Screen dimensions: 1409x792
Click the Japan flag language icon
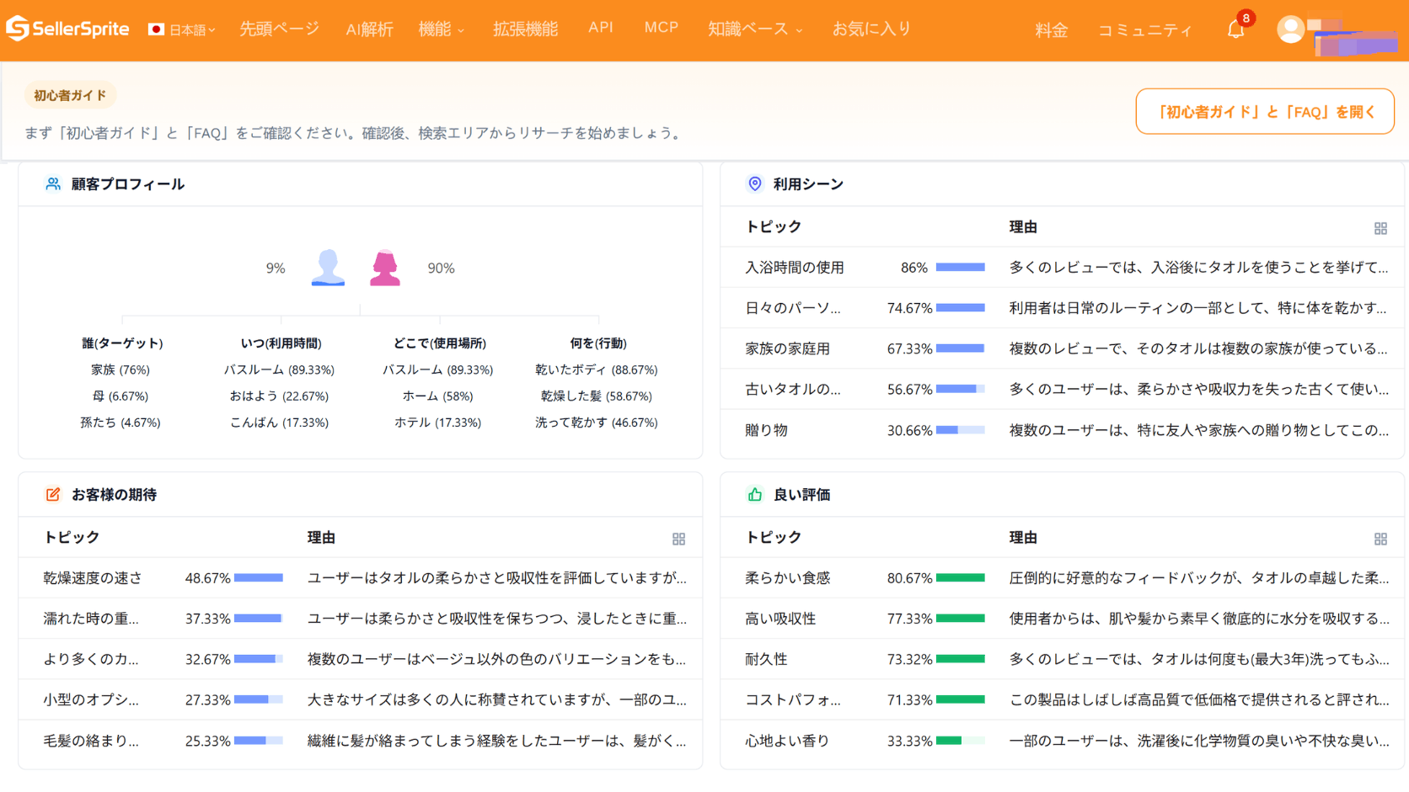tap(156, 29)
